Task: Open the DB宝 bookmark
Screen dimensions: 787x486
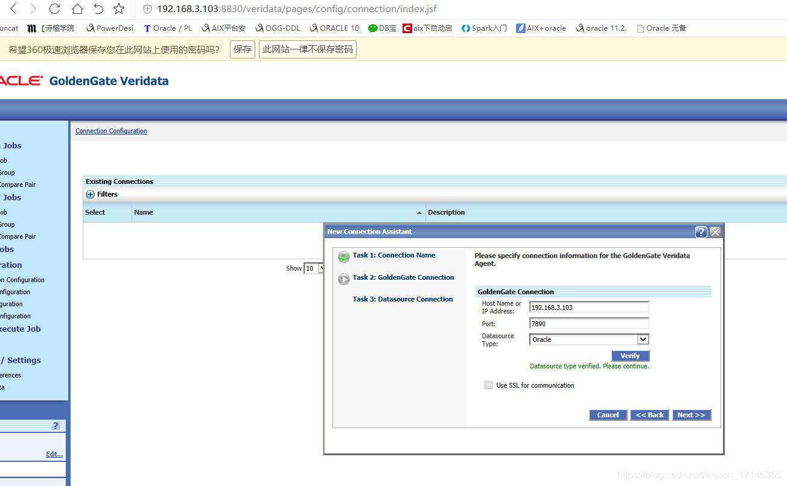Action: click(383, 28)
